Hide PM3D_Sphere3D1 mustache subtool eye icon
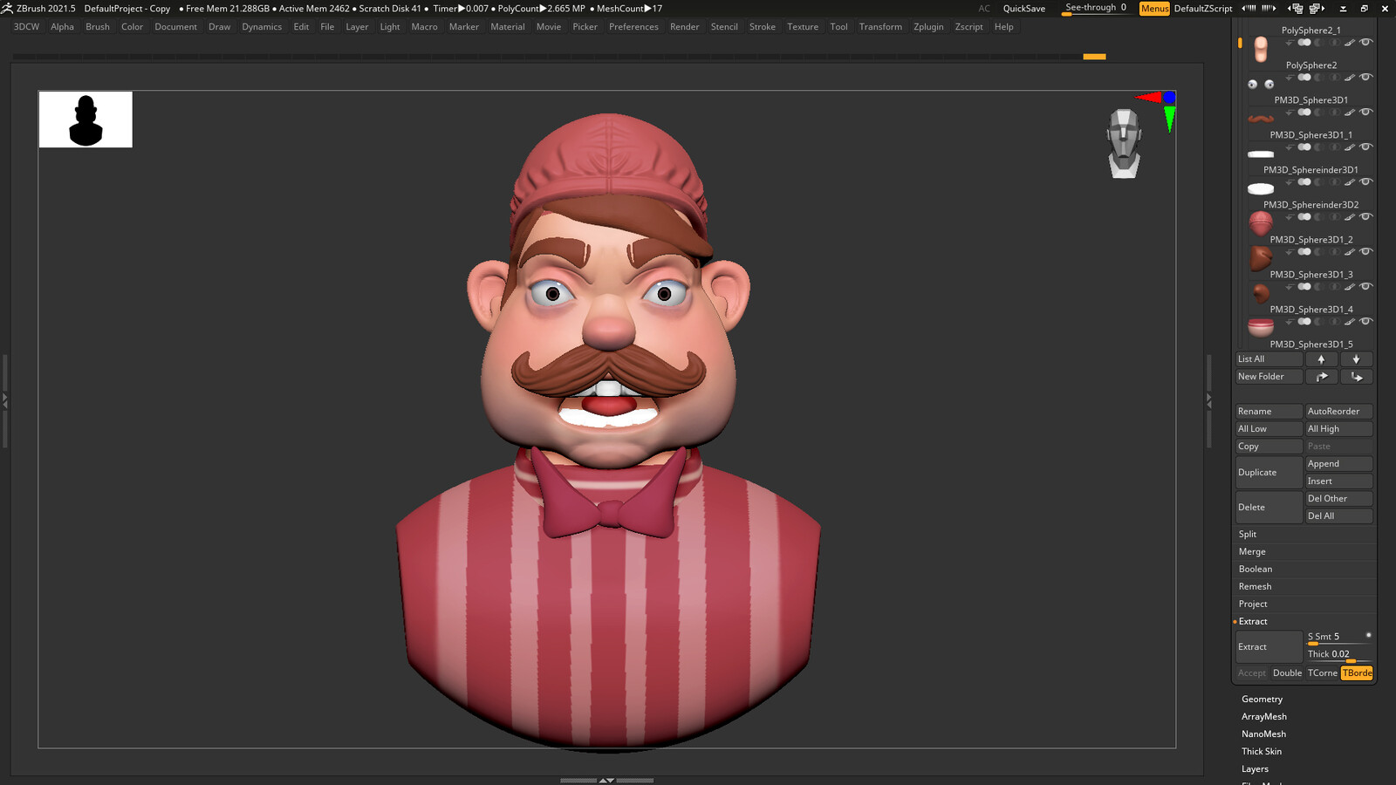The width and height of the screenshot is (1396, 785). pyautogui.click(x=1366, y=112)
